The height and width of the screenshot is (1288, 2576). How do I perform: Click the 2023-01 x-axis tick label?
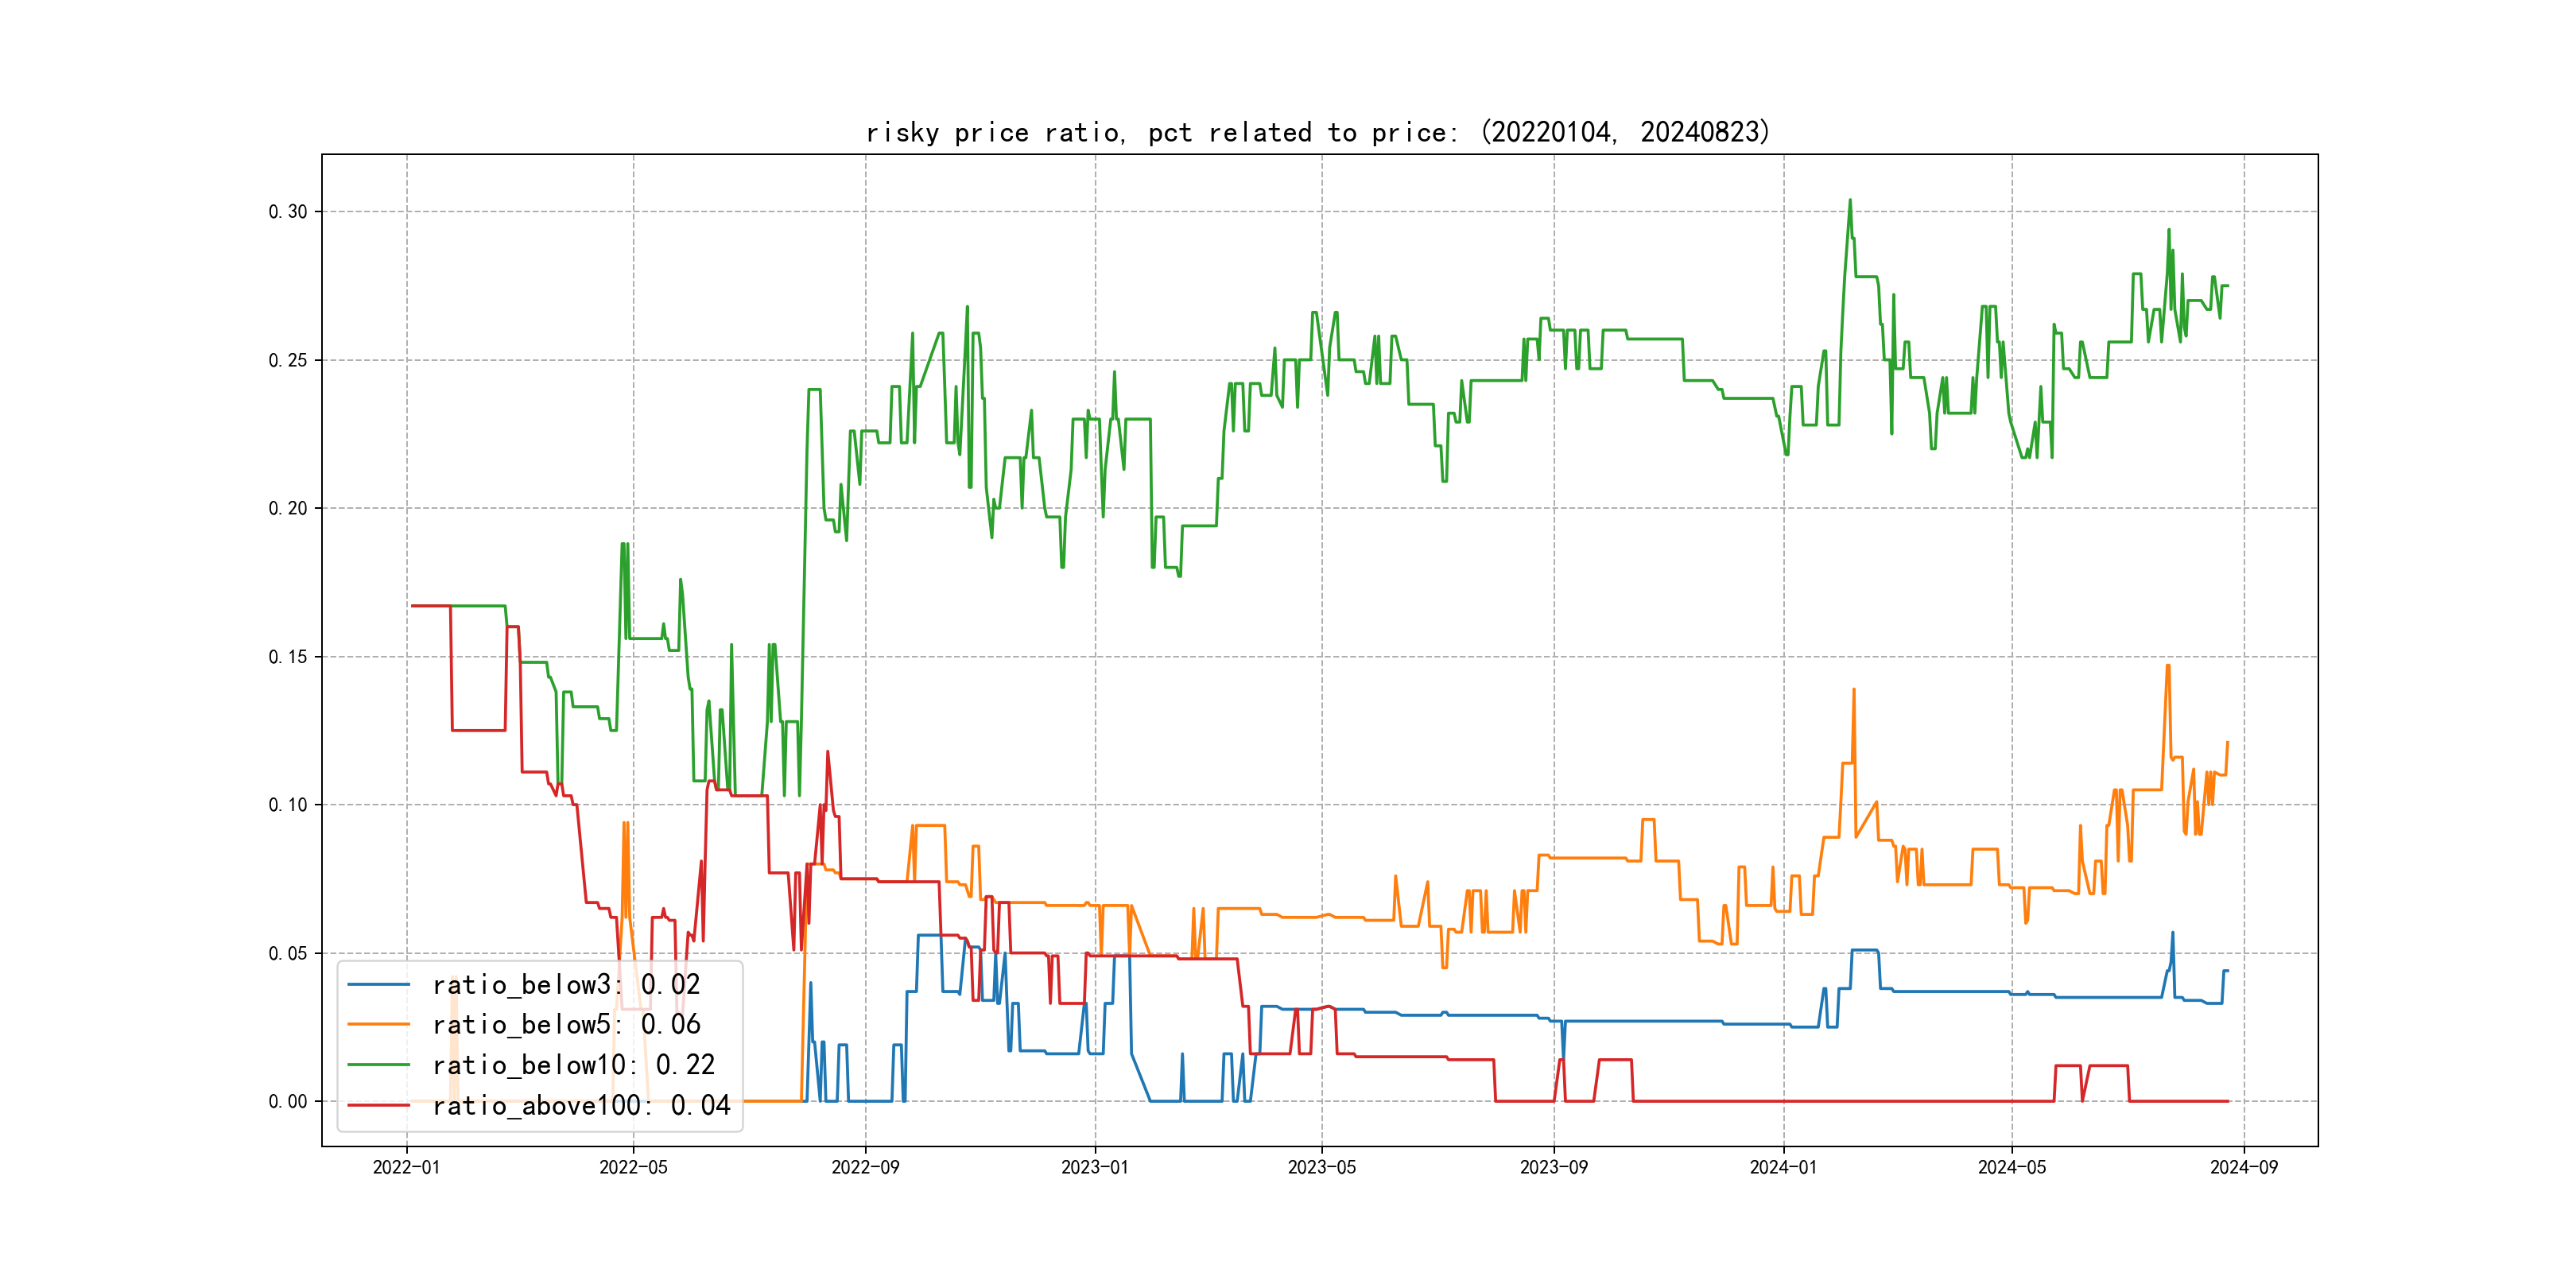click(x=1094, y=1167)
